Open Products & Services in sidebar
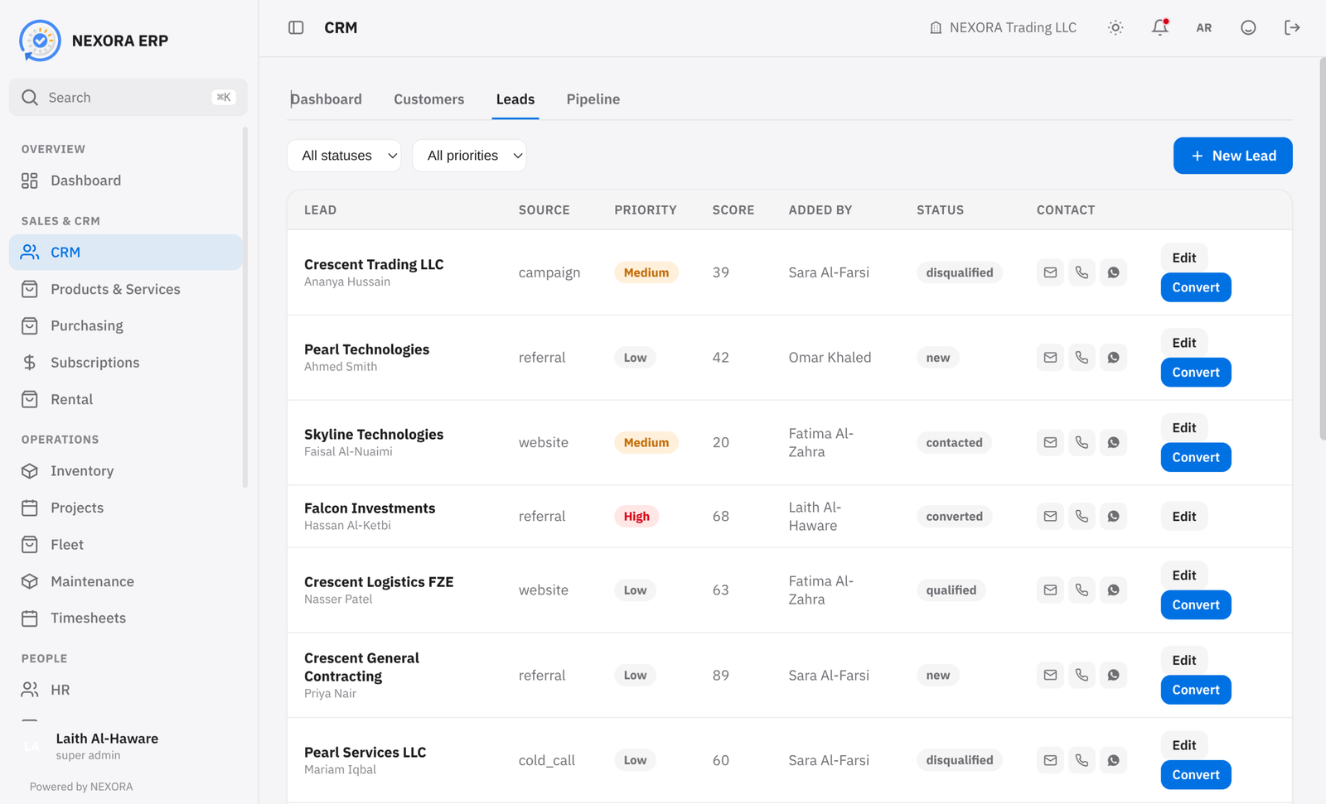The image size is (1326, 804). click(x=126, y=289)
